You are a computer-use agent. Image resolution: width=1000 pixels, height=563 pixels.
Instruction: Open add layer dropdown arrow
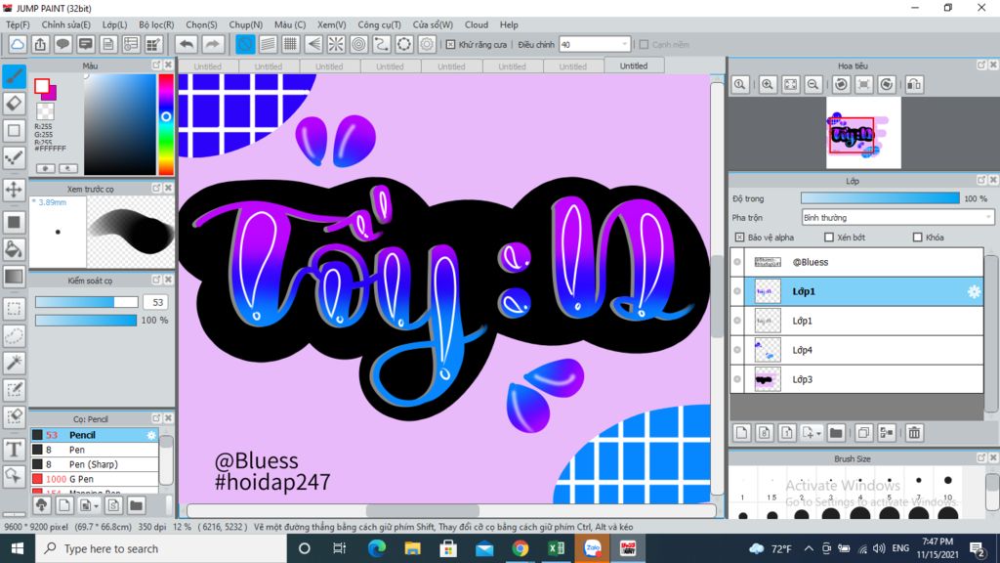(818, 433)
